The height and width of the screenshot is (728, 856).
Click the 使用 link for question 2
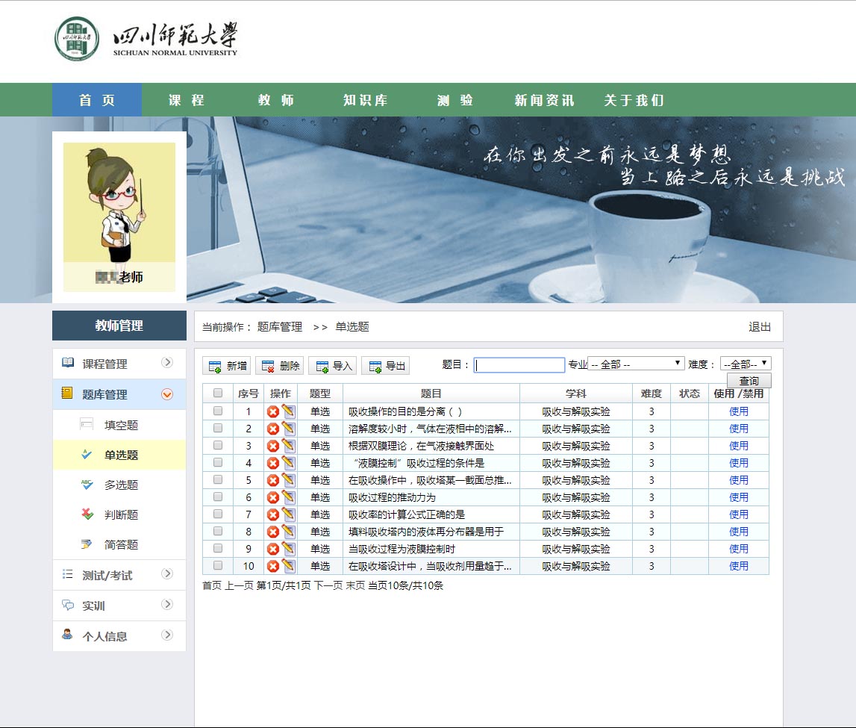738,428
